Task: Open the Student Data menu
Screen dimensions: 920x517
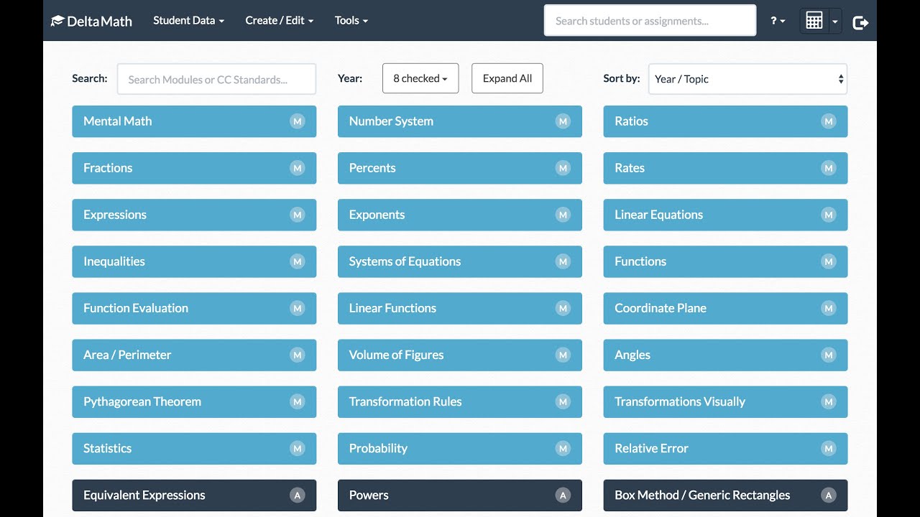Action: [x=188, y=20]
